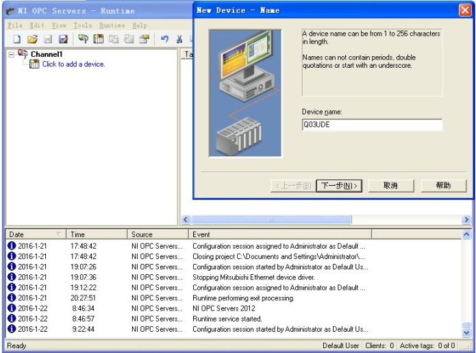Click info icon of 17:48:42 Configuration session row
This screenshot has width=476, height=353.
point(12,245)
